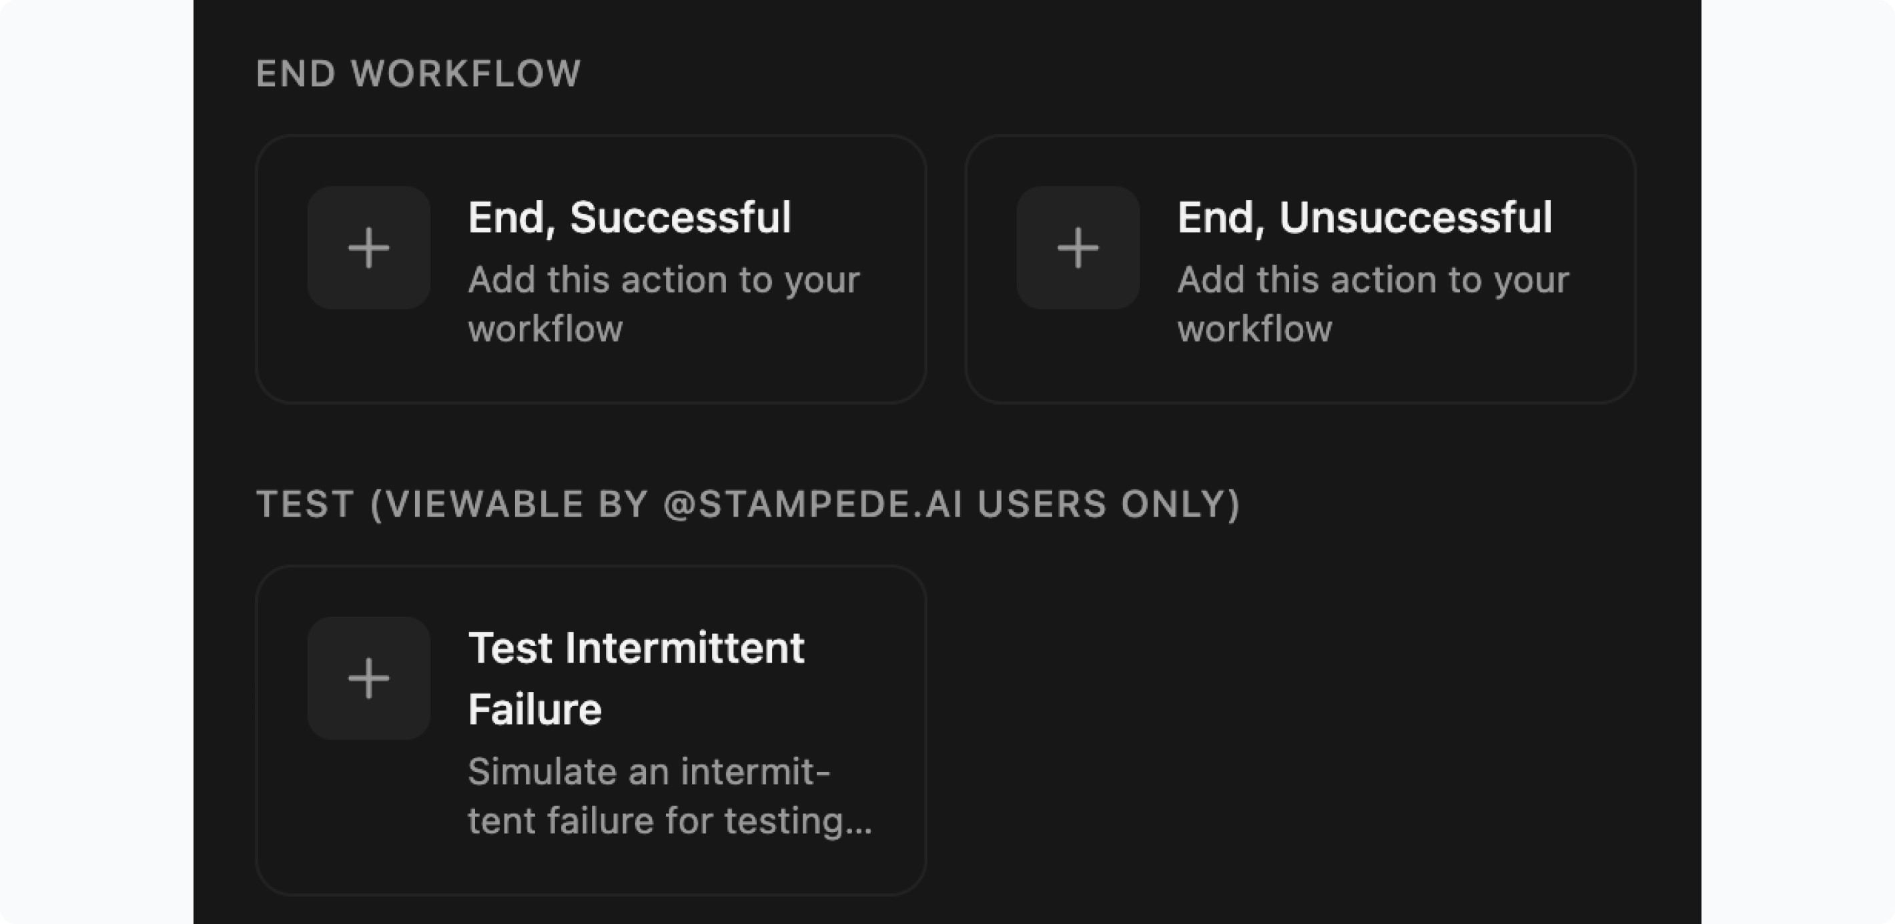
Task: Click the dark gap between the two End cards
Action: tap(945, 269)
